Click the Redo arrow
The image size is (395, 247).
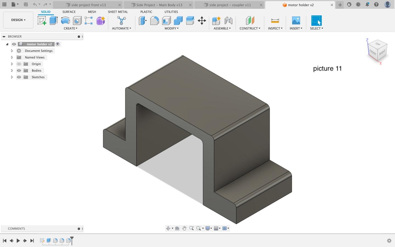click(46, 4)
